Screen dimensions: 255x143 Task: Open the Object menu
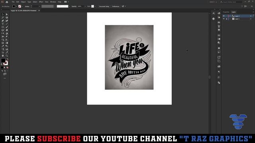point(23,2)
